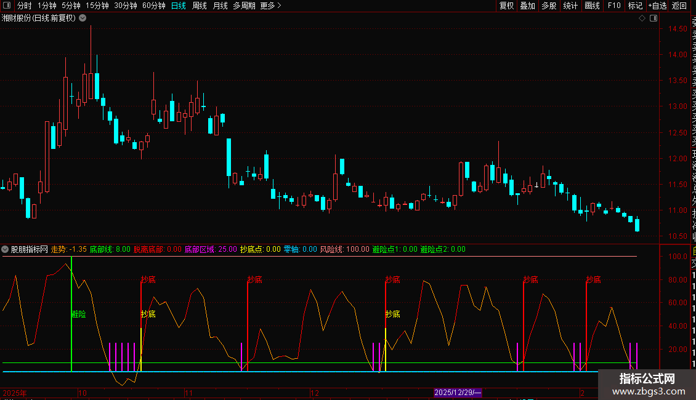Click the 底部线: 8.00 label
Viewport: 696px width, 400px height.
pyautogui.click(x=110, y=249)
